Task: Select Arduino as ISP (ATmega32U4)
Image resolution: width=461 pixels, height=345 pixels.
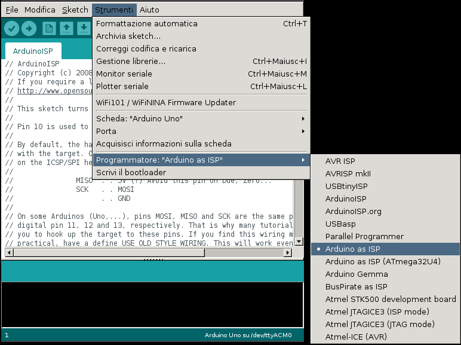Action: click(385, 261)
